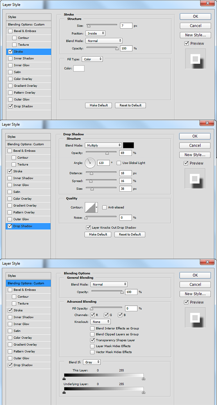The height and width of the screenshot is (405, 217).
Task: Uncheck the R channel checkbox
Action: 92,315
